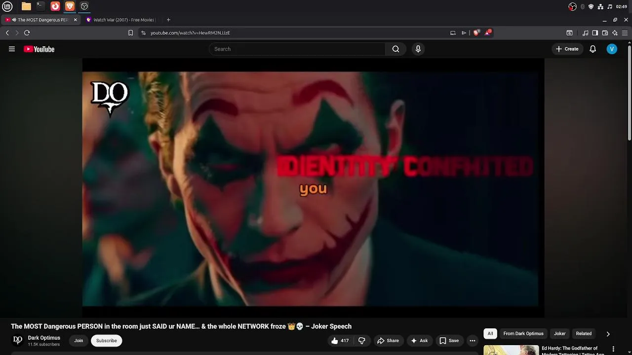This screenshot has height=355, width=632.
Task: Open the Brave Wallet icon
Action: 605,33
